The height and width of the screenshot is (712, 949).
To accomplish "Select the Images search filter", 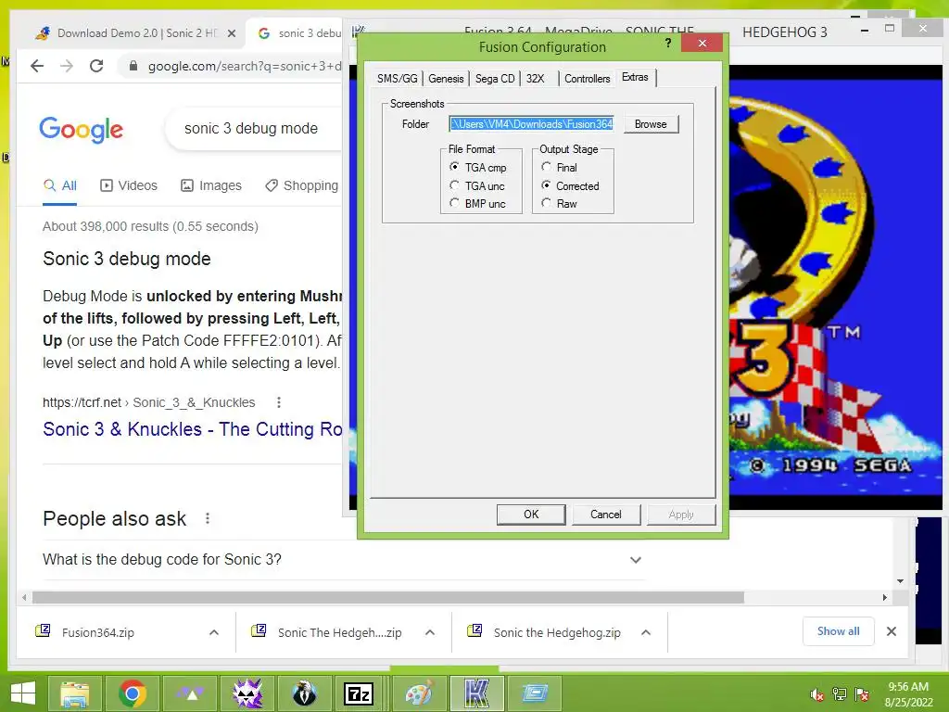I will tap(211, 185).
